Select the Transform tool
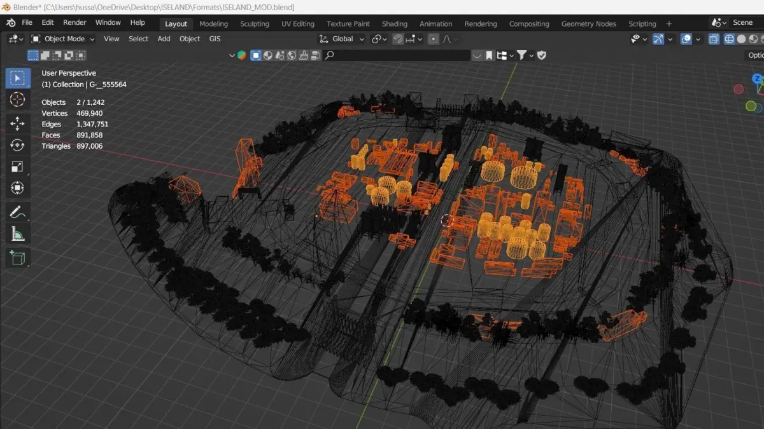Screen dimensions: 764x429 pyautogui.click(x=17, y=188)
